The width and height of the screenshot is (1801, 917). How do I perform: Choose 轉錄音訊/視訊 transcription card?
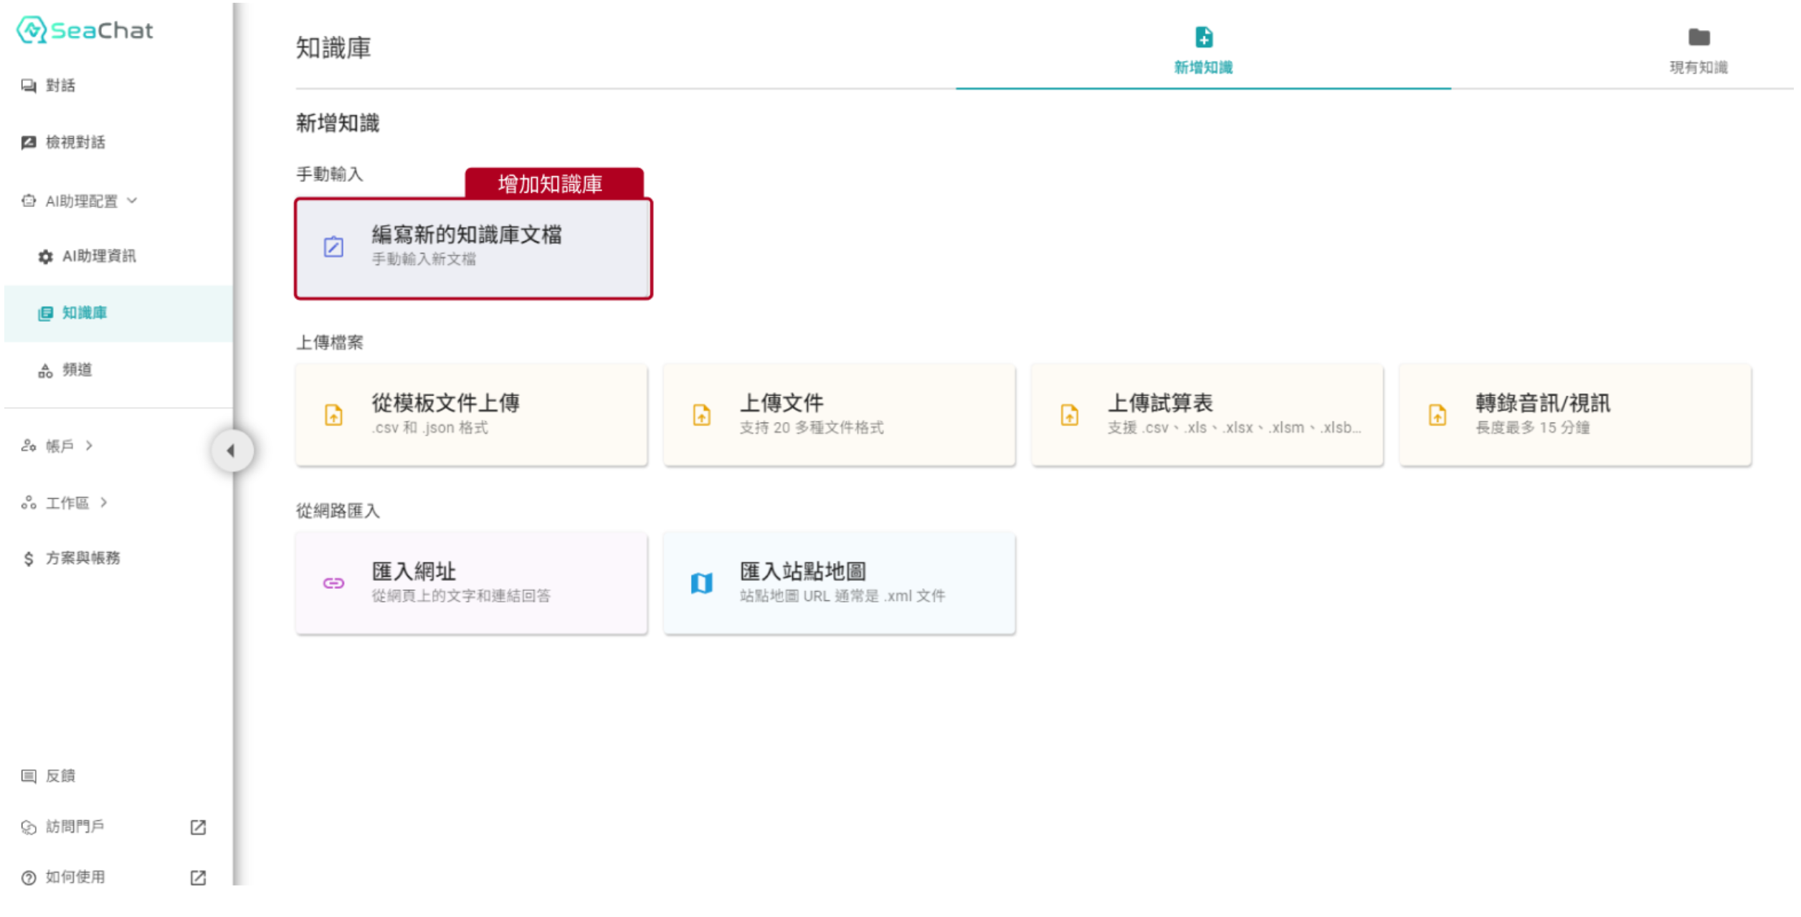1573,414
